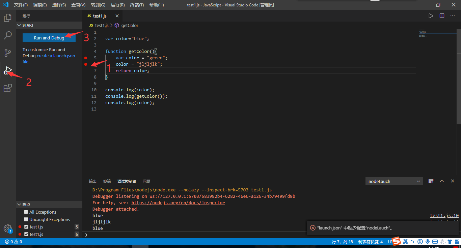
Task: Uncheck the test1.js line 6 breakpoint
Action: pos(26,234)
